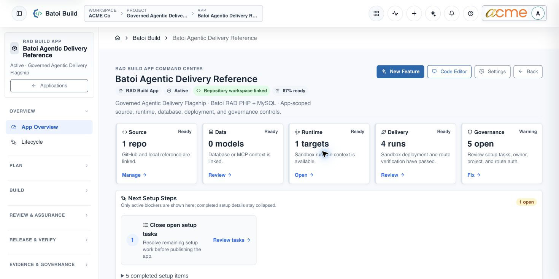Viewport: 559px width, 279px height.
Task: Click Review link in Data card
Action: [220, 175]
